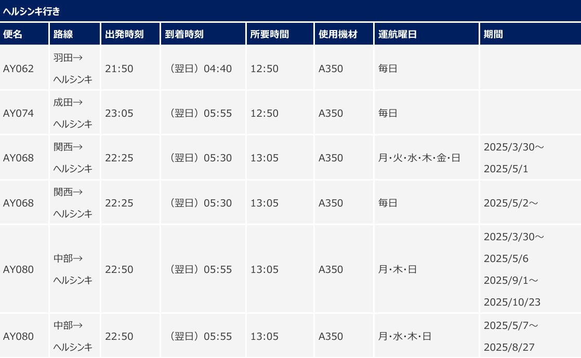This screenshot has height=358, width=581.
Task: Select flight number AY074
Action: (18, 113)
